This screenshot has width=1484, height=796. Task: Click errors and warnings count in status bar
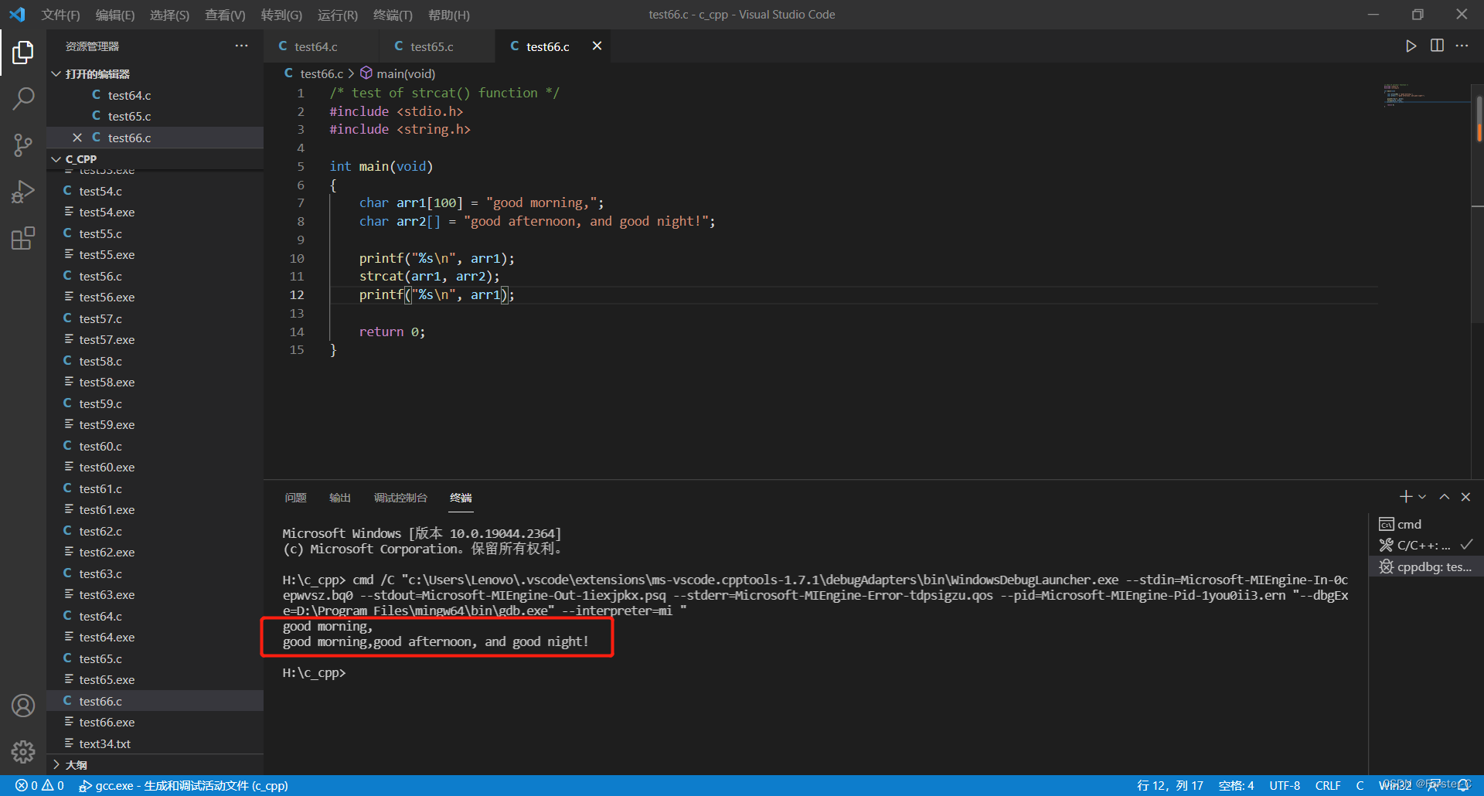coord(40,785)
